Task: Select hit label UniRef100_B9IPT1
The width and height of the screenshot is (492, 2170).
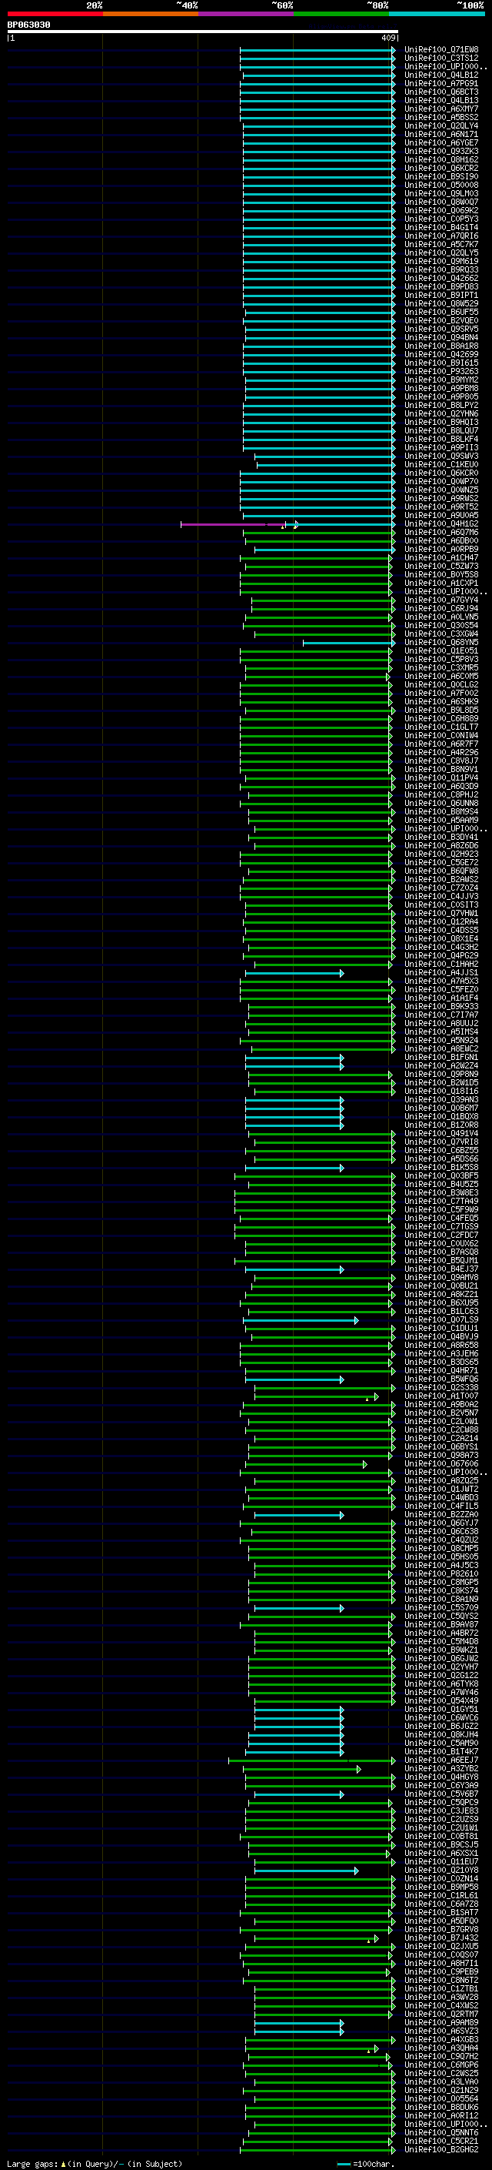Action: (x=441, y=296)
